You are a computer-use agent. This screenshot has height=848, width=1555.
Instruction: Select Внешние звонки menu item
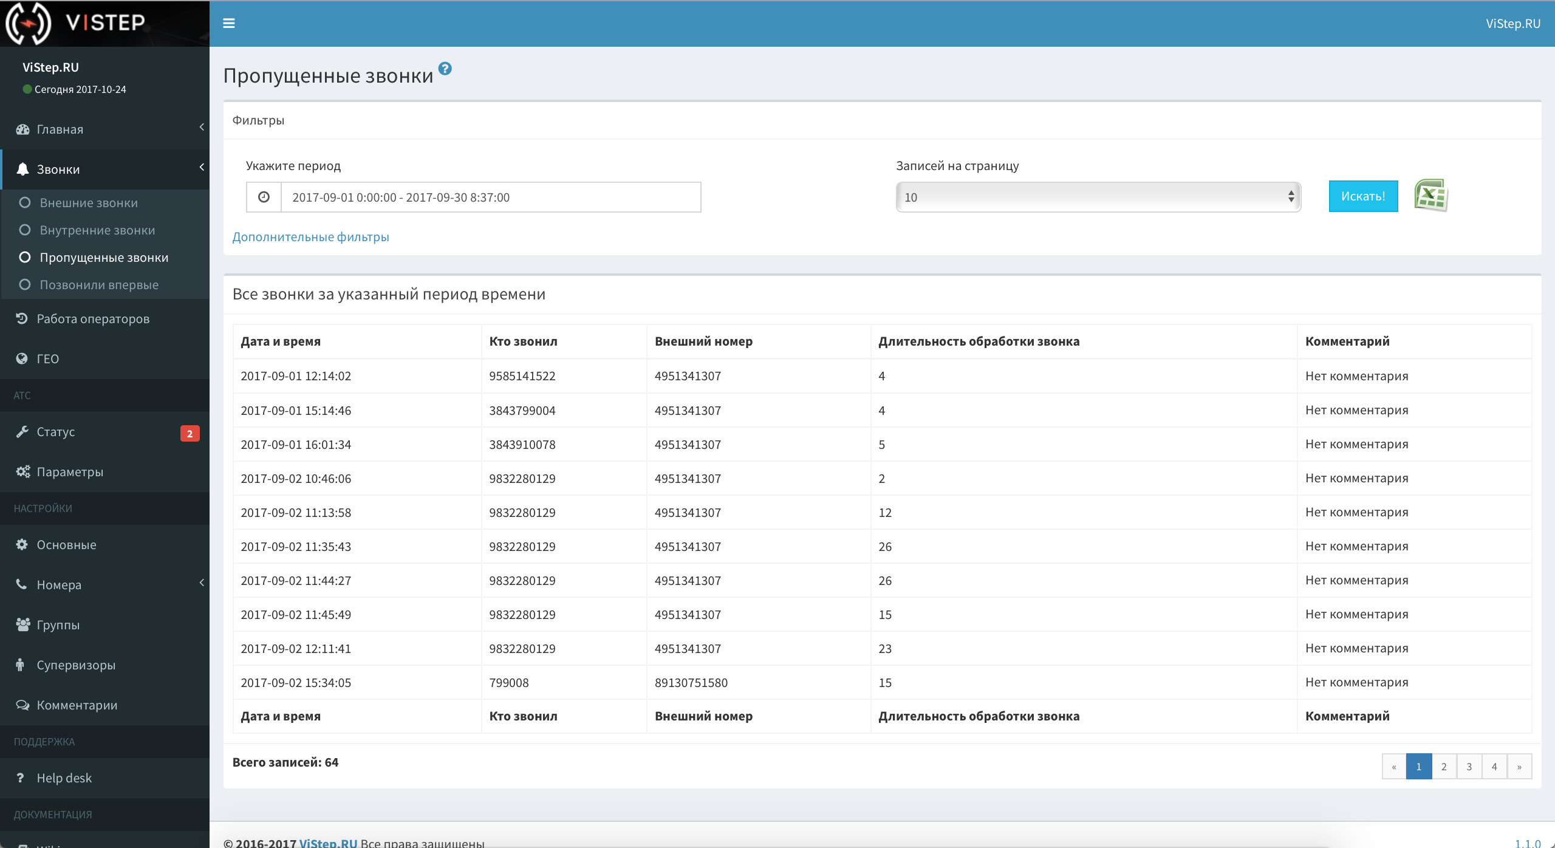point(87,202)
